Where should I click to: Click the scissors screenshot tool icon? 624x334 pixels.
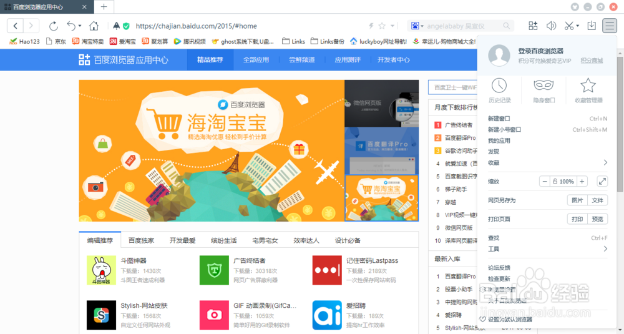coord(569,26)
